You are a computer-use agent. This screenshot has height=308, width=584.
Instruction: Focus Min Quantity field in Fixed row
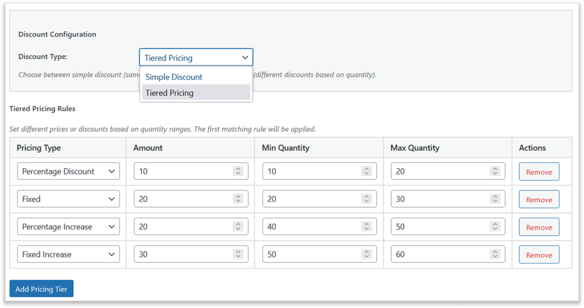click(319, 199)
